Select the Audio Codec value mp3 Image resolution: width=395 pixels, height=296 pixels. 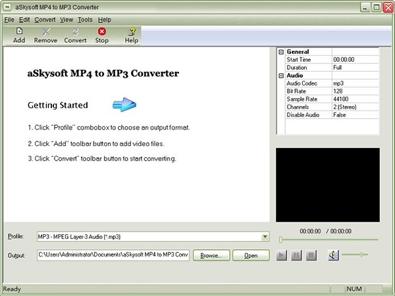[x=338, y=84]
